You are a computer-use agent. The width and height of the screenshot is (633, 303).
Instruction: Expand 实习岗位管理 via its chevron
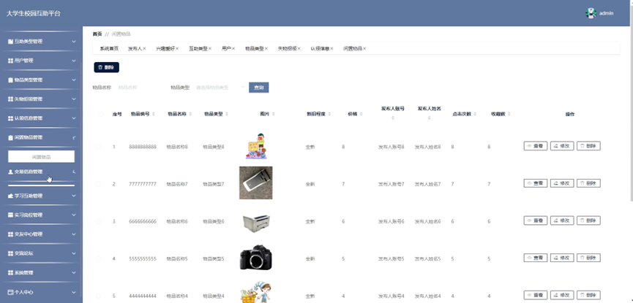pyautogui.click(x=74, y=215)
